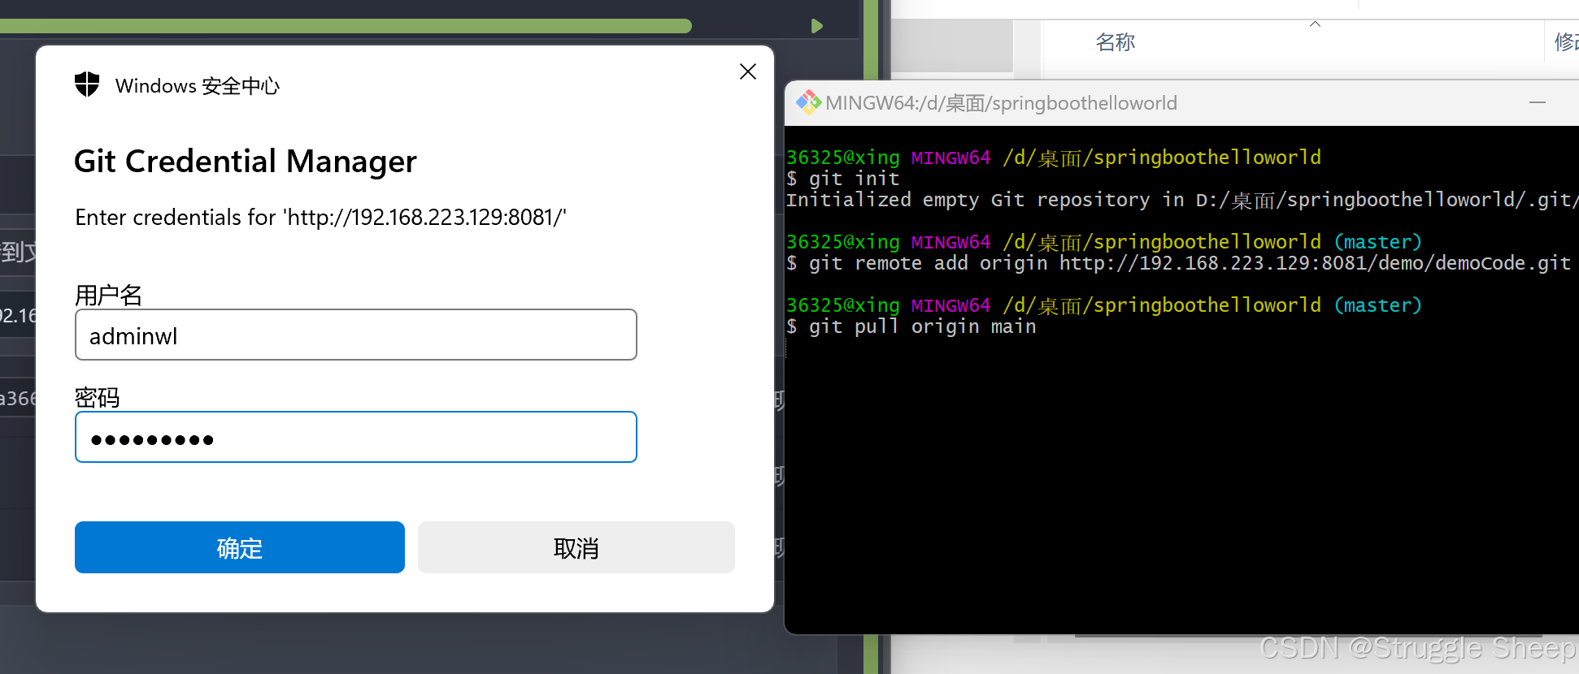Click the 'Git Credential Manager' heading
This screenshot has height=674, width=1579.
pos(246,162)
